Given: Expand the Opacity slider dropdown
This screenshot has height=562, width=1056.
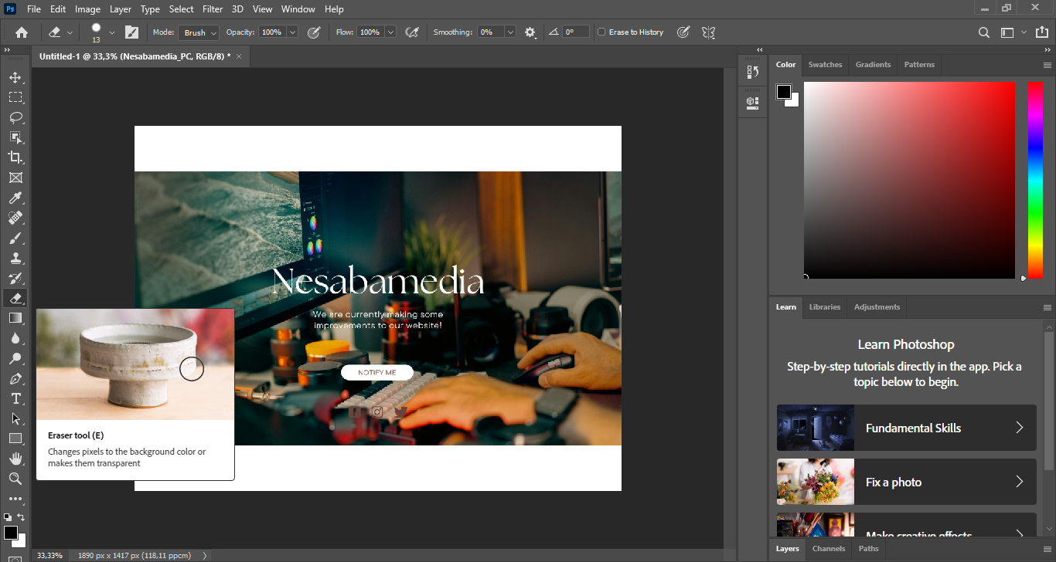Looking at the screenshot, I should [x=292, y=32].
